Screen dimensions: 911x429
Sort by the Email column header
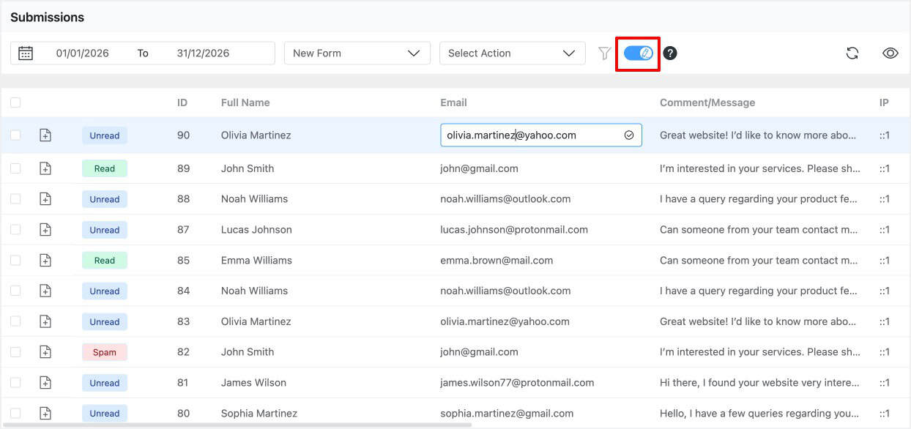(453, 102)
